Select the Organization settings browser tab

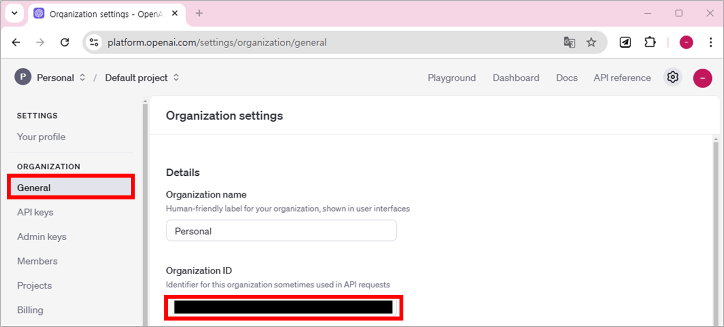click(106, 14)
